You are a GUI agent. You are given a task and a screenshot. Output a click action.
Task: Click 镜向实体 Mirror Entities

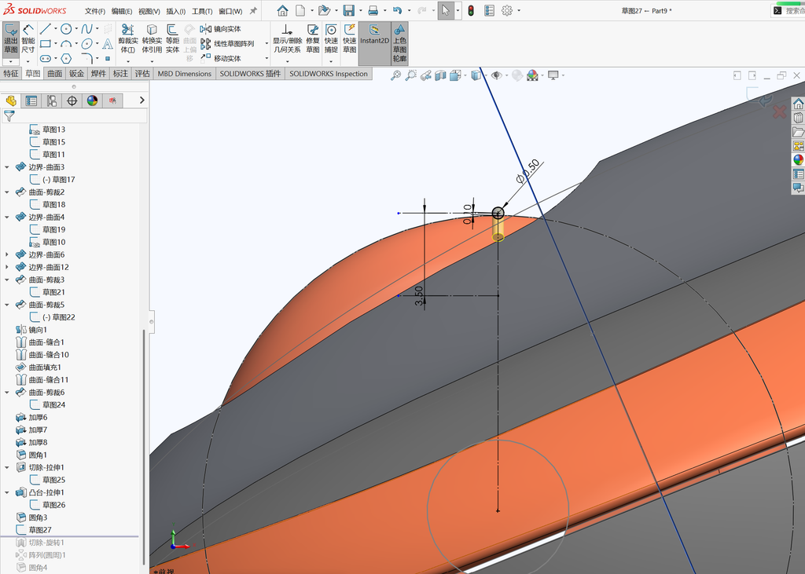(x=221, y=29)
